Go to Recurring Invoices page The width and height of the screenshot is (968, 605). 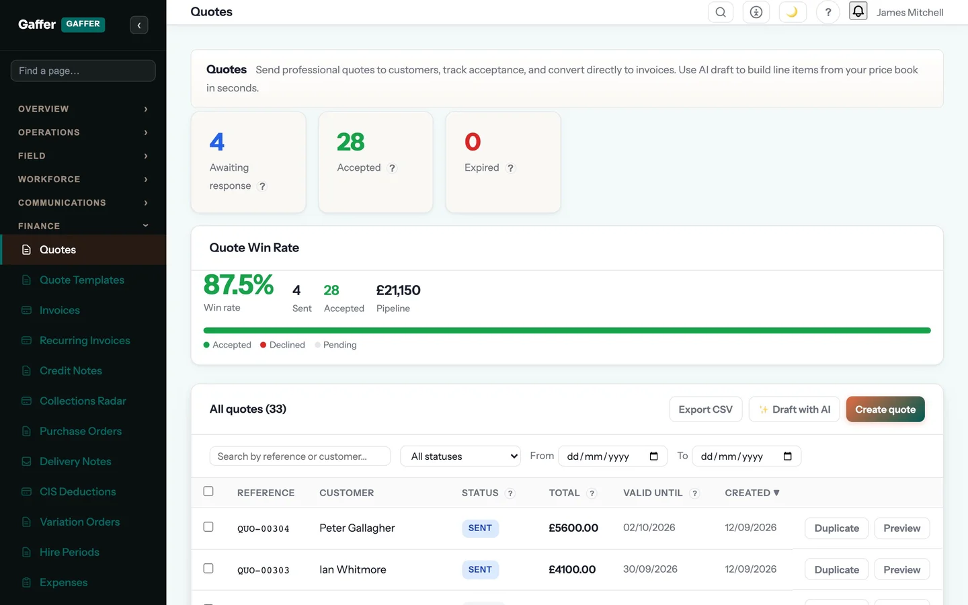(x=85, y=341)
